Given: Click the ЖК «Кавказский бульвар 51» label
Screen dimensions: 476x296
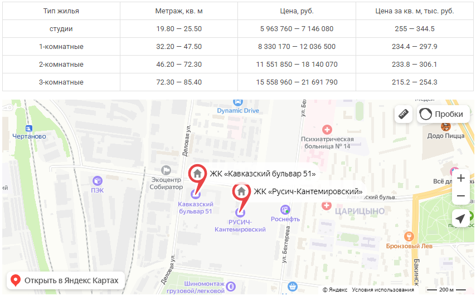Looking at the screenshot, I should click(263, 174).
